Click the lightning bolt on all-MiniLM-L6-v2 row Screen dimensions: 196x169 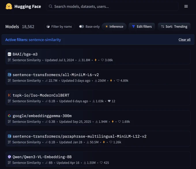tap(111, 80)
